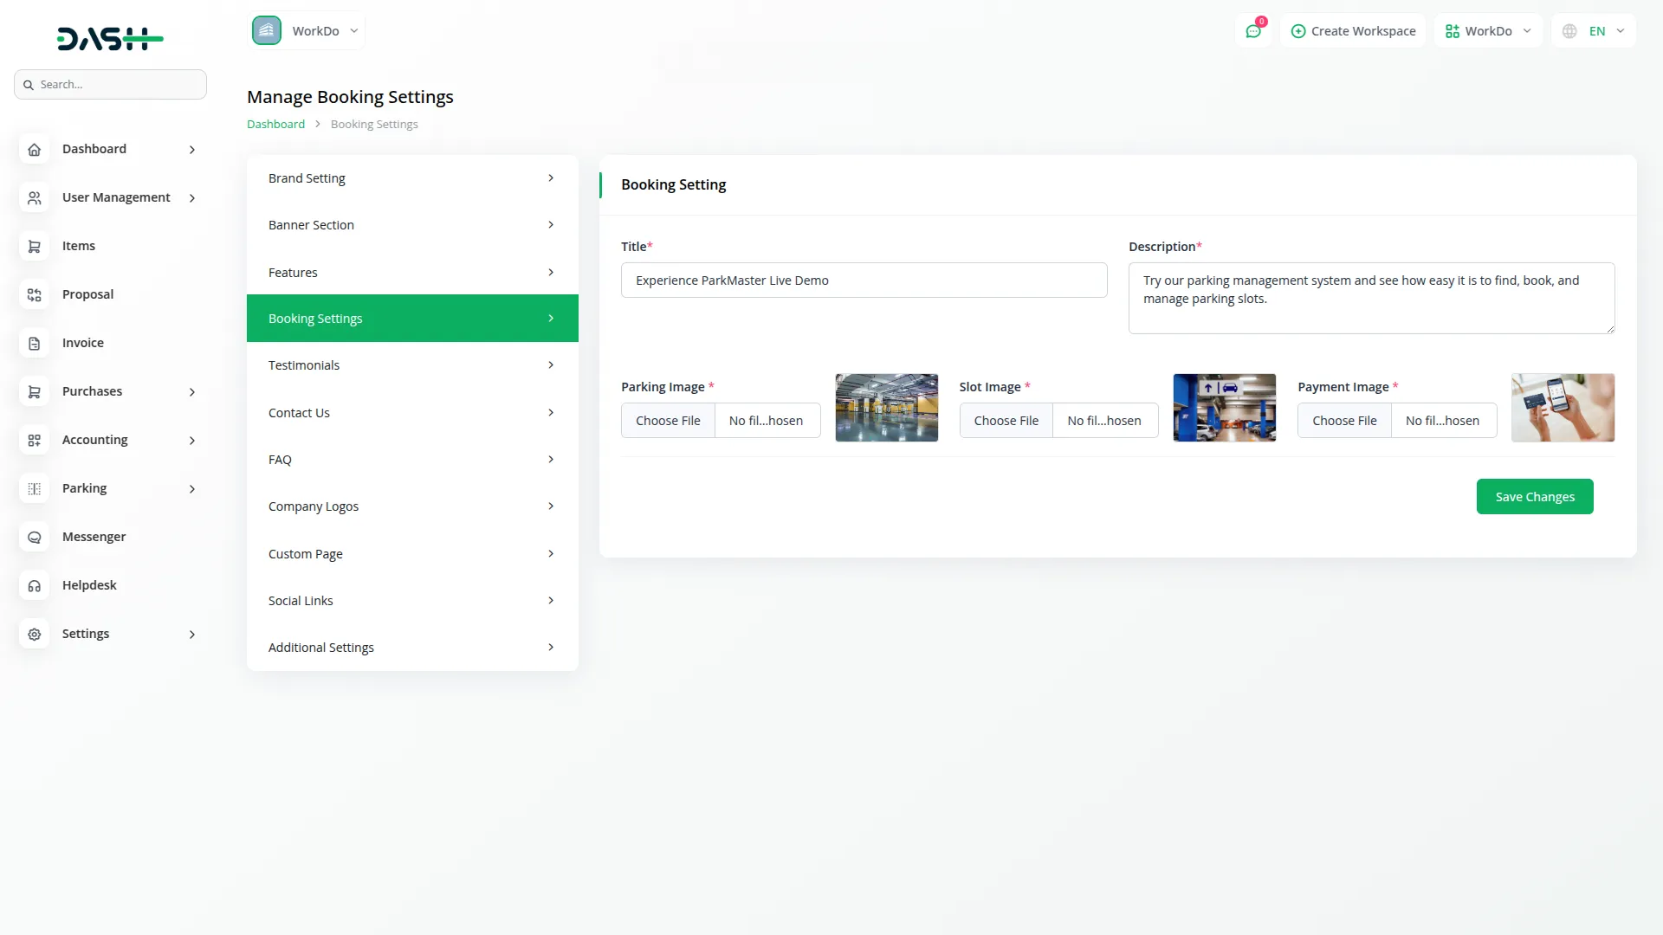This screenshot has width=1663, height=935.
Task: Open Messenger icon in sidebar
Action: point(34,538)
